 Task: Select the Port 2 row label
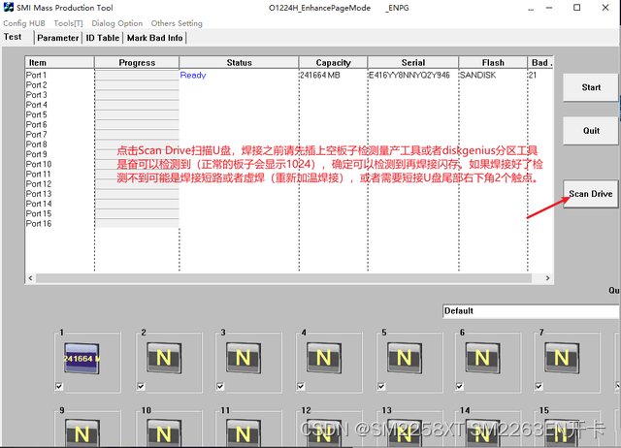[x=37, y=85]
